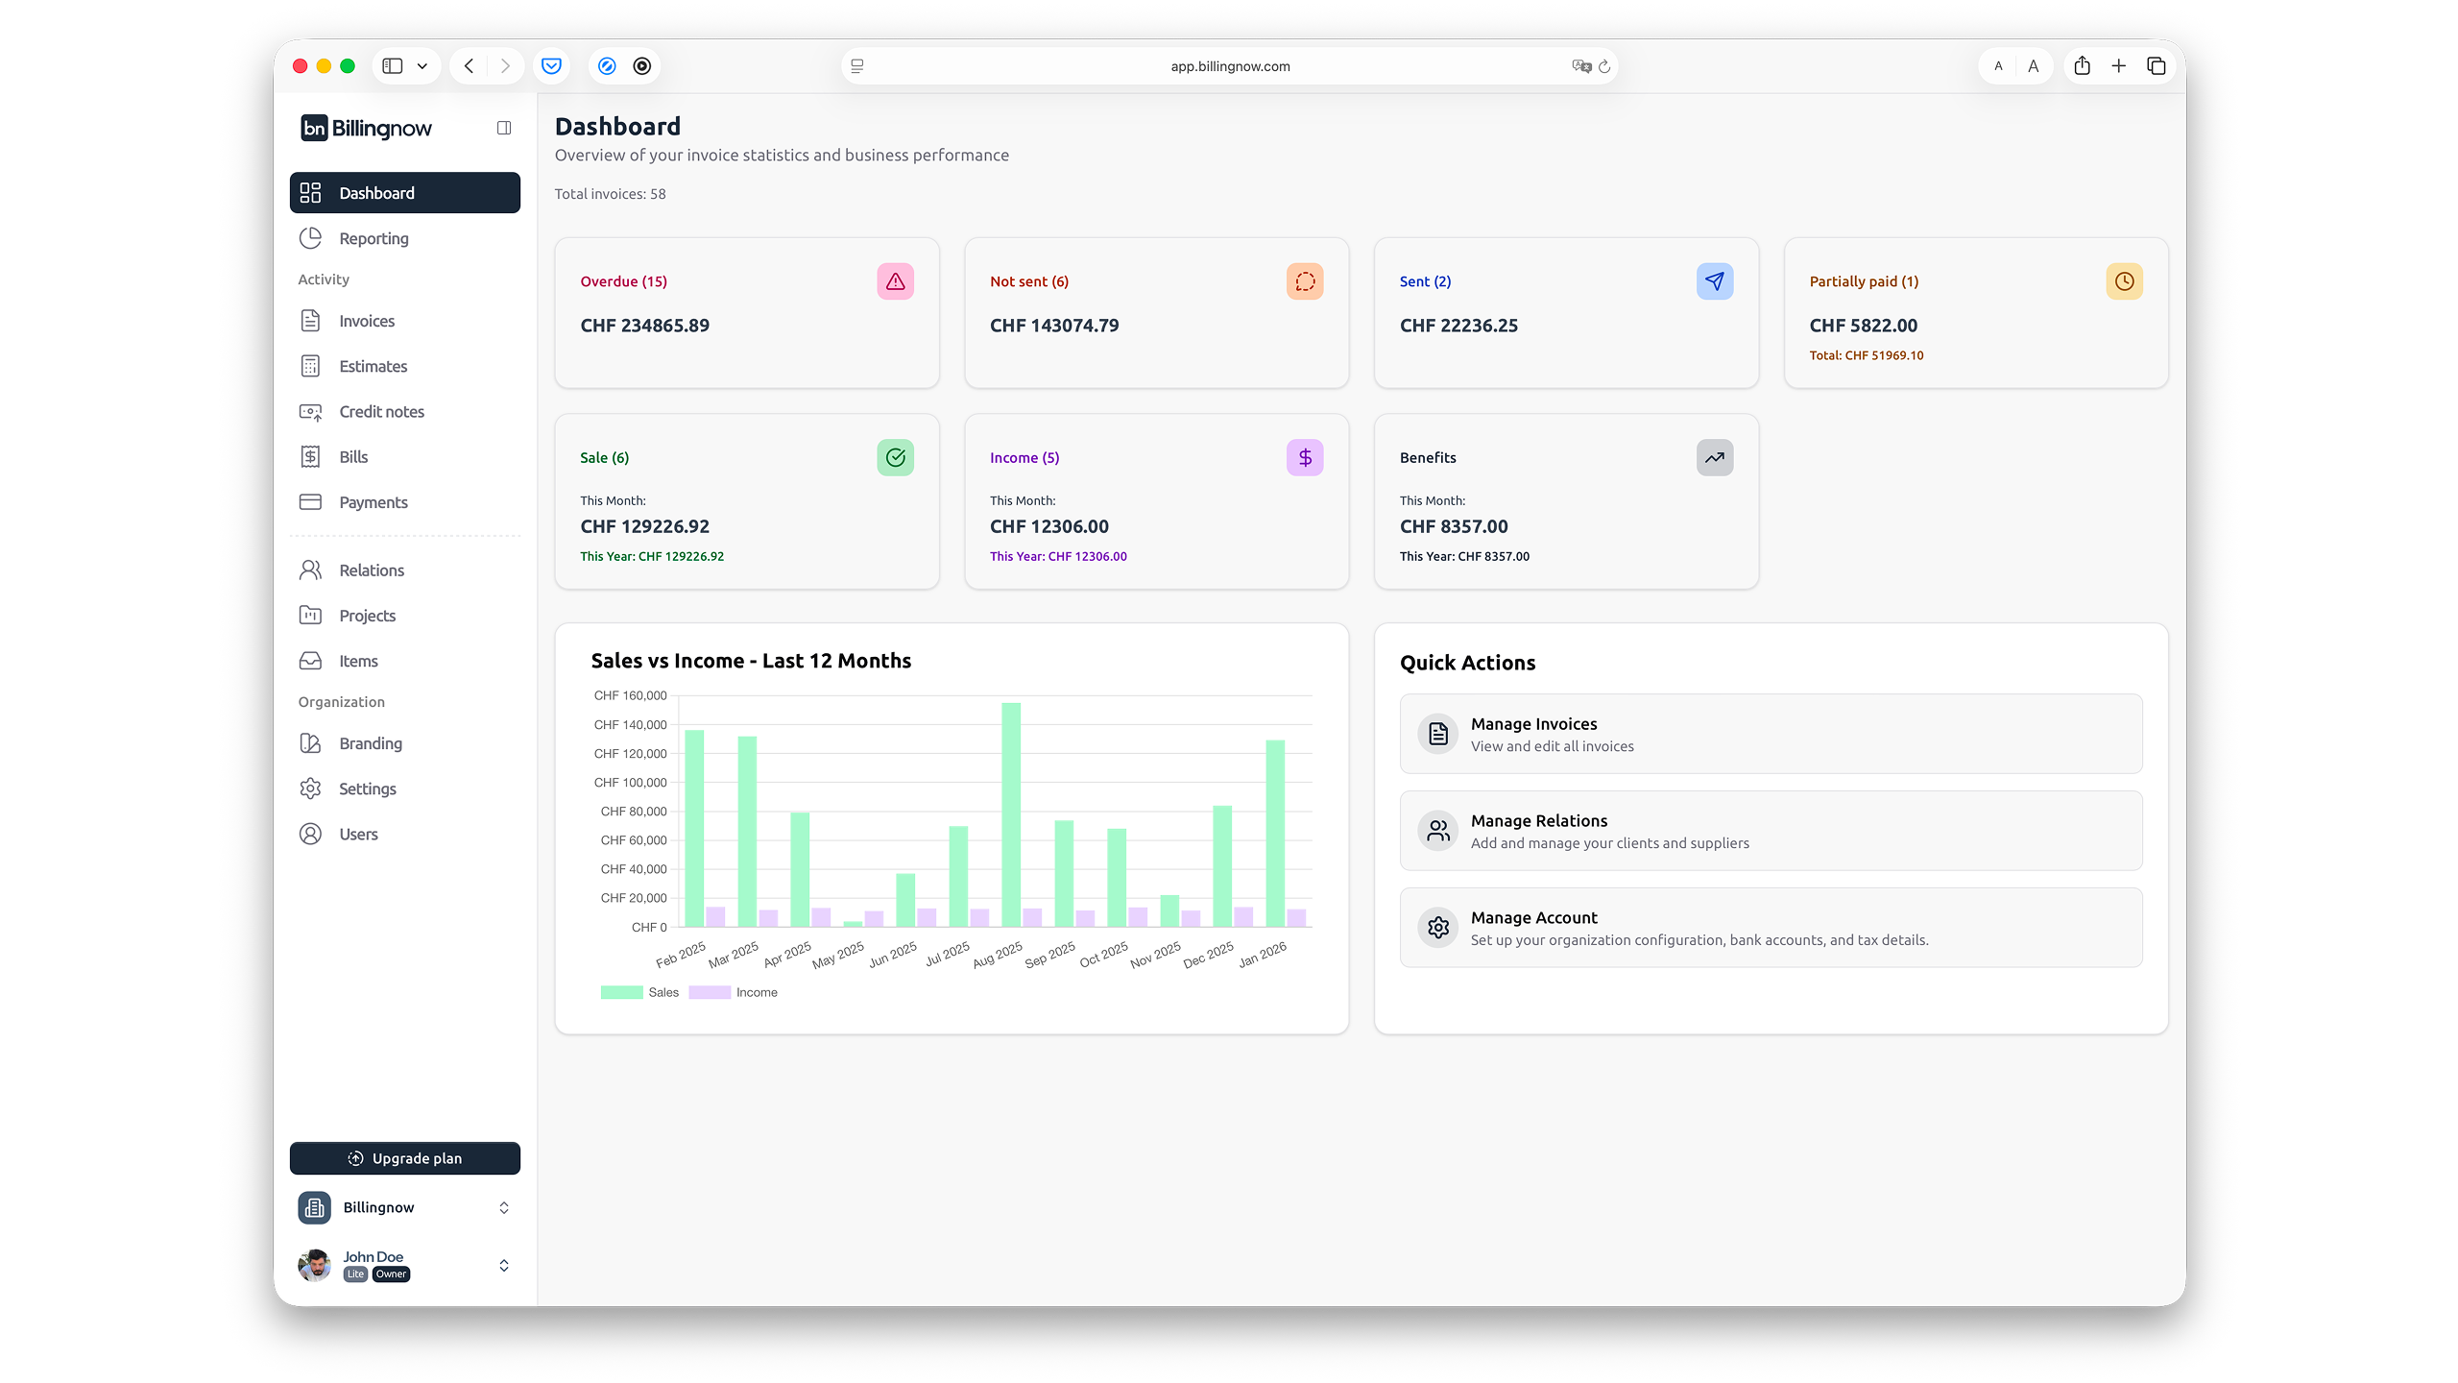Click the address bar showing app.billingnow.com
Viewport: 2458px width, 1383px height.
click(1228, 65)
